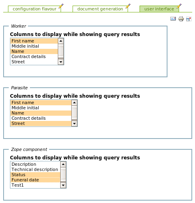Viewport: 195px width, 203px height.
Task: Click Parasite list scroll up arrow
Action: 75,103
